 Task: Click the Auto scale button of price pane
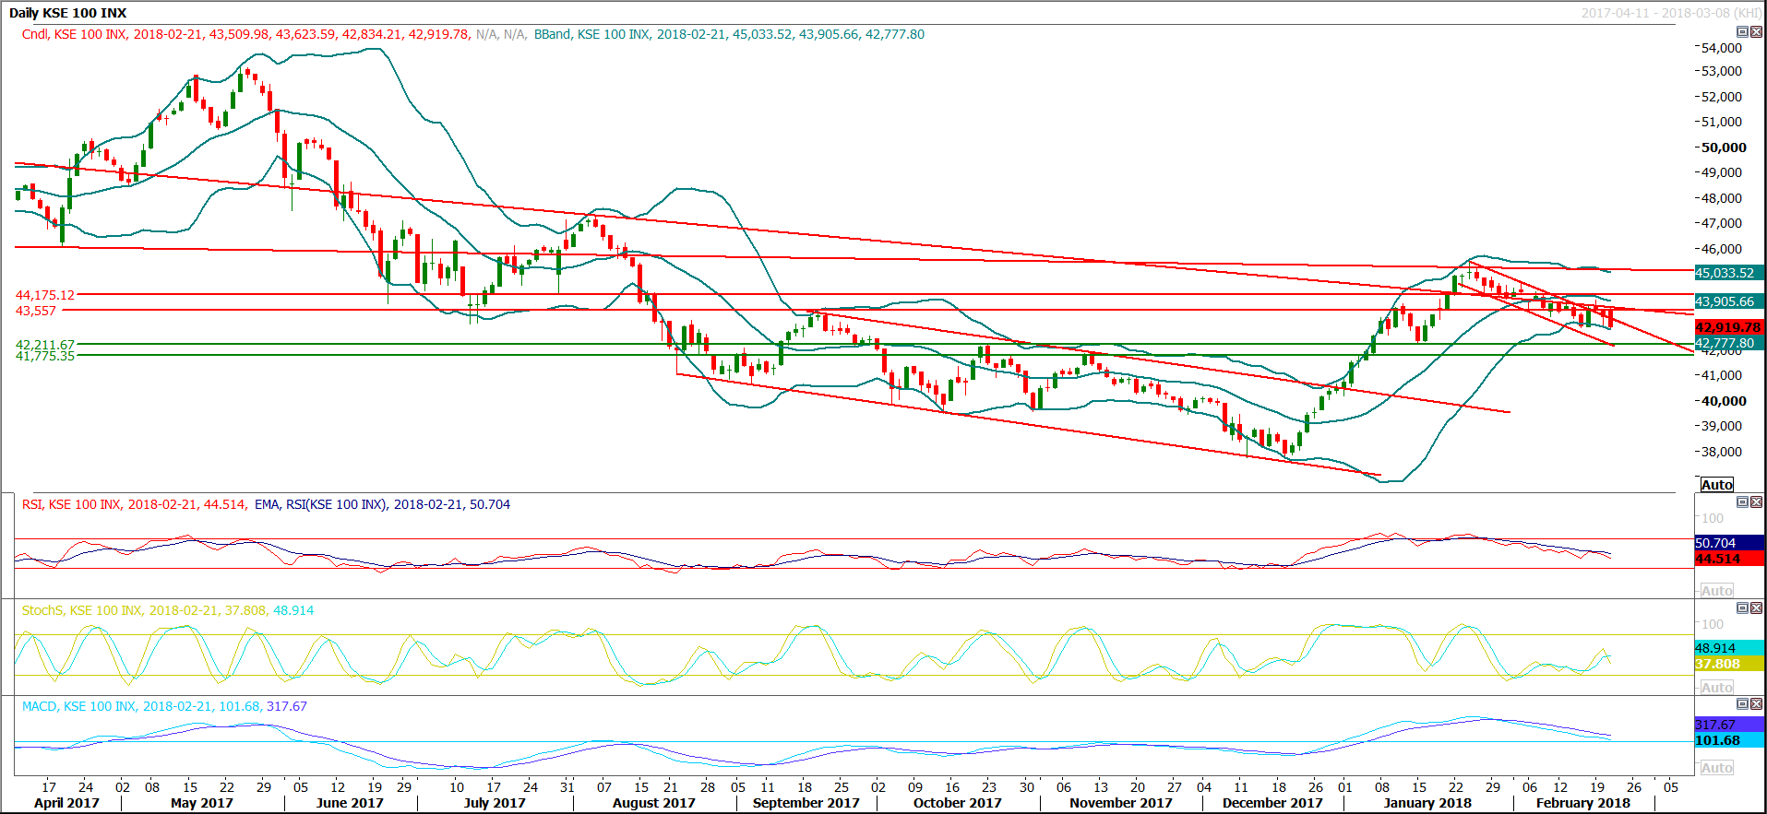(x=1716, y=484)
